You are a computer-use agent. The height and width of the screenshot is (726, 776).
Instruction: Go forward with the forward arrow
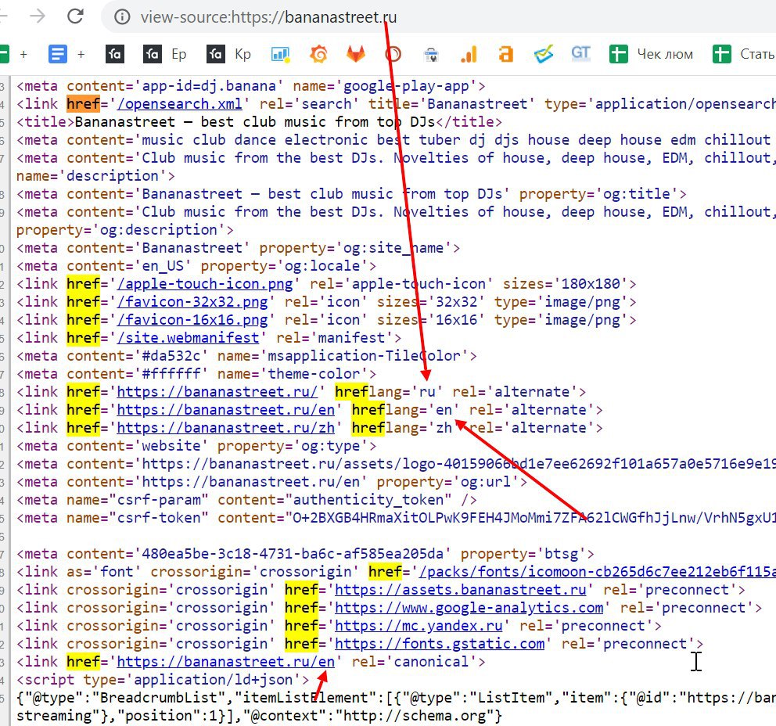[37, 16]
